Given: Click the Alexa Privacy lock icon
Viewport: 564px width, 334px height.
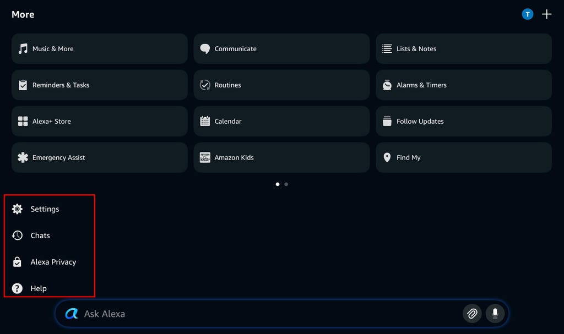Looking at the screenshot, I should (x=18, y=262).
